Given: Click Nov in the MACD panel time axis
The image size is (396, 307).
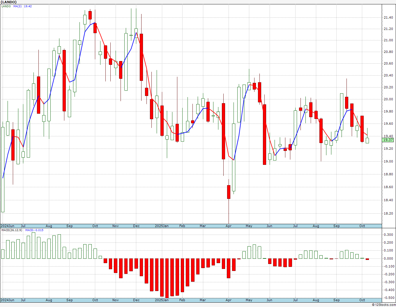Looking at the screenshot, I should coord(116,300).
